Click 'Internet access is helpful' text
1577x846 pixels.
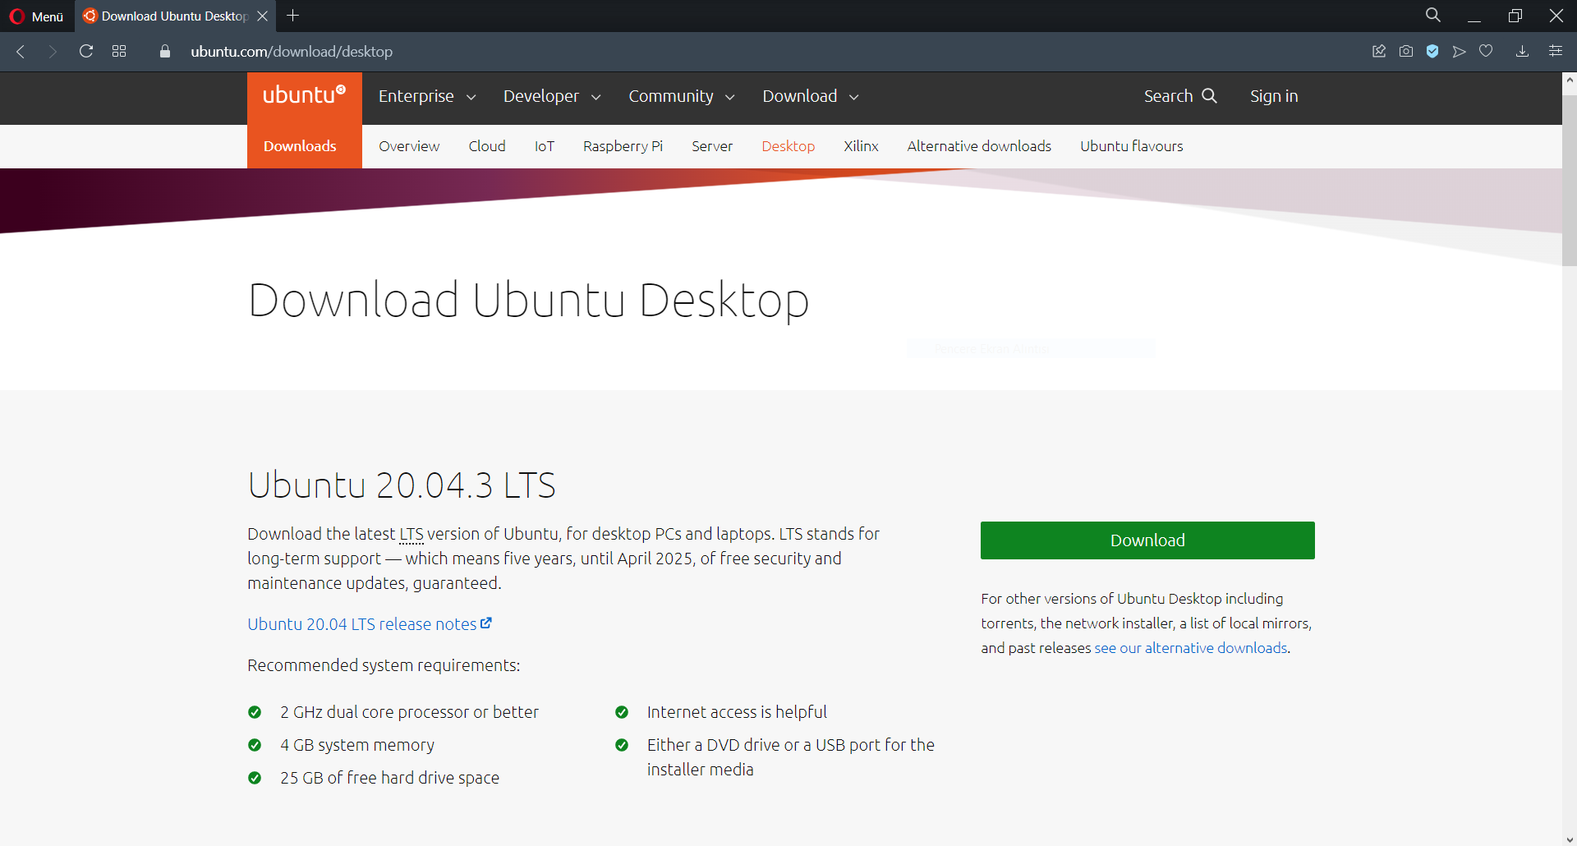click(737, 712)
